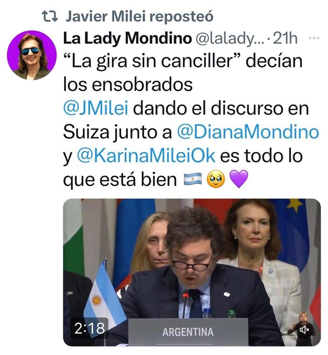Click the repost arrows icon
The height and width of the screenshot is (355, 328).
50,16
